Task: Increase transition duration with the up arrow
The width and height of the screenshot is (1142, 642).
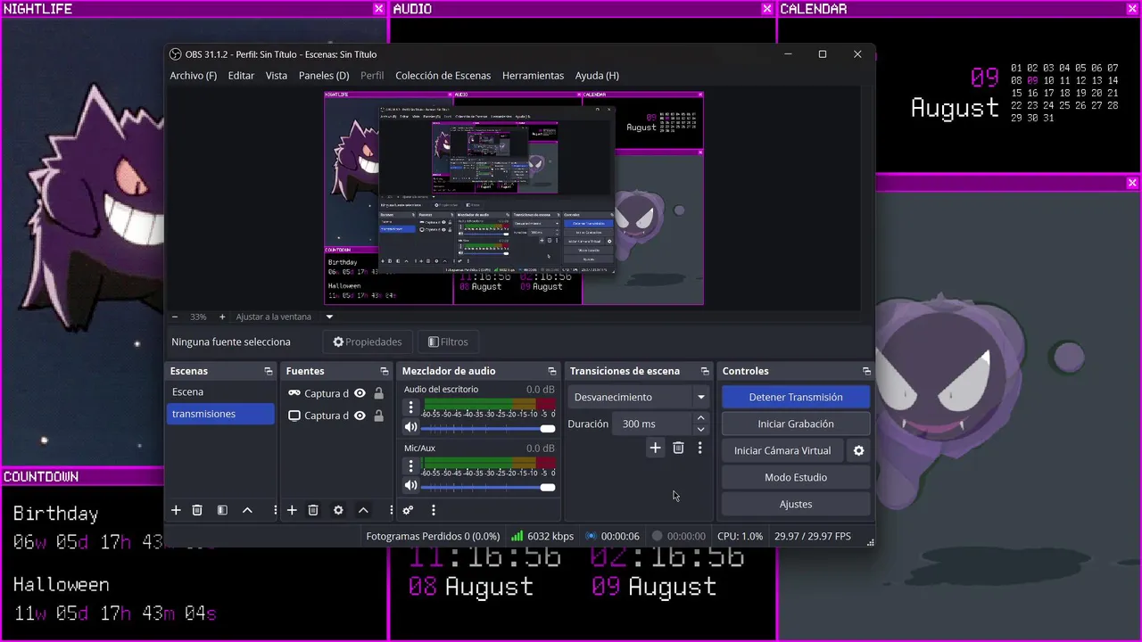Action: point(700,418)
